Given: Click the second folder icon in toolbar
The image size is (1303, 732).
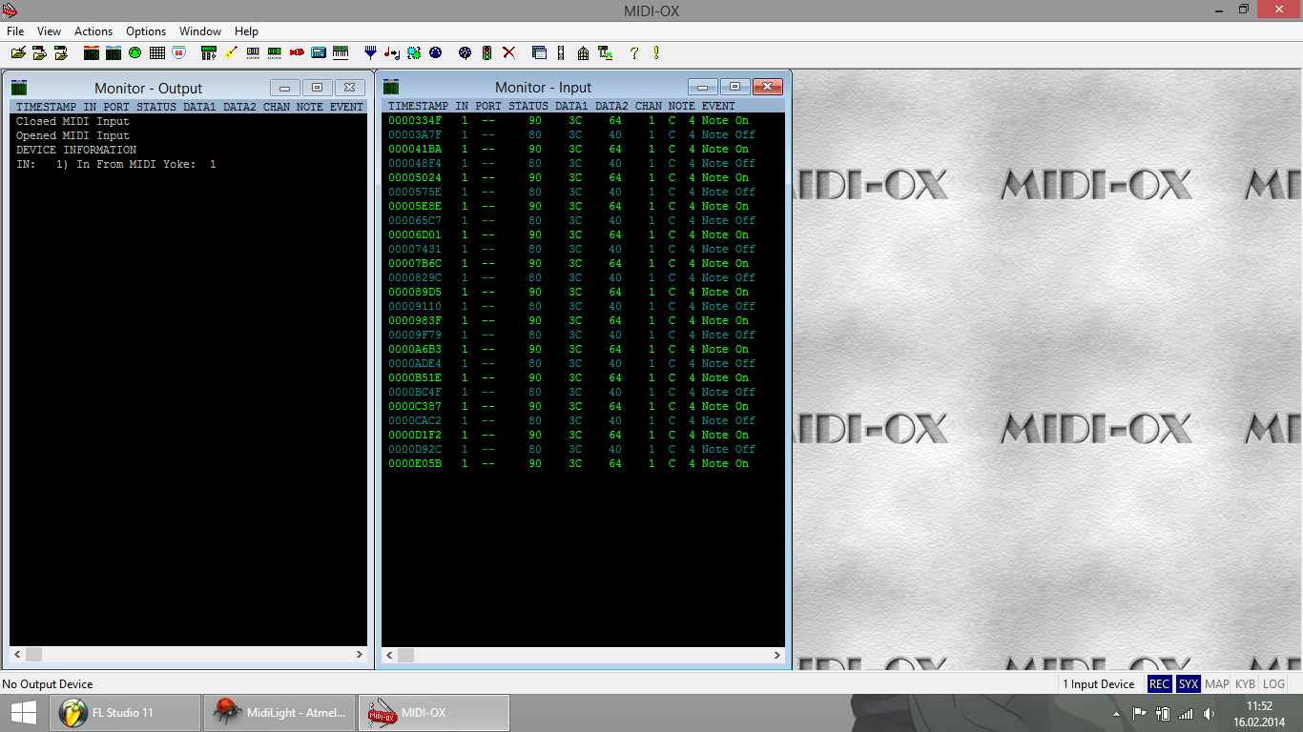Looking at the screenshot, I should pyautogui.click(x=40, y=53).
